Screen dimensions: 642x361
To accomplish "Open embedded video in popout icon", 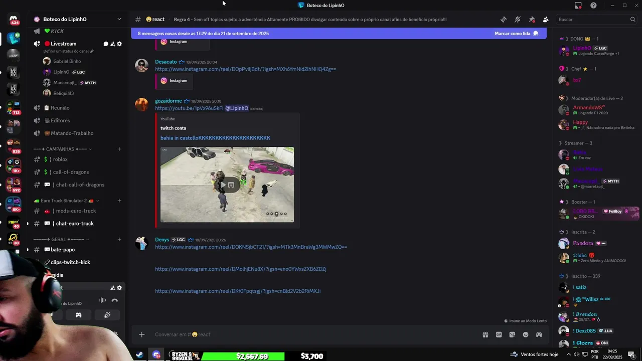I will pyautogui.click(x=231, y=185).
